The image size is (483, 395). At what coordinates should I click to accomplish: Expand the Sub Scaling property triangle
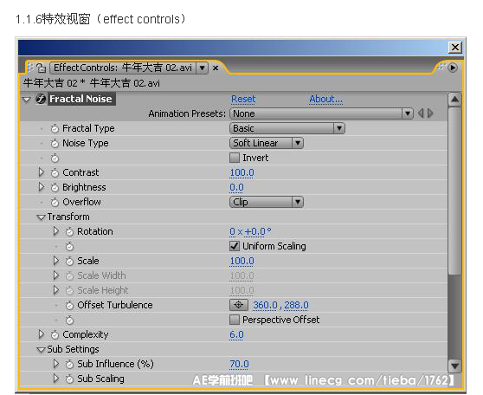[x=55, y=379]
